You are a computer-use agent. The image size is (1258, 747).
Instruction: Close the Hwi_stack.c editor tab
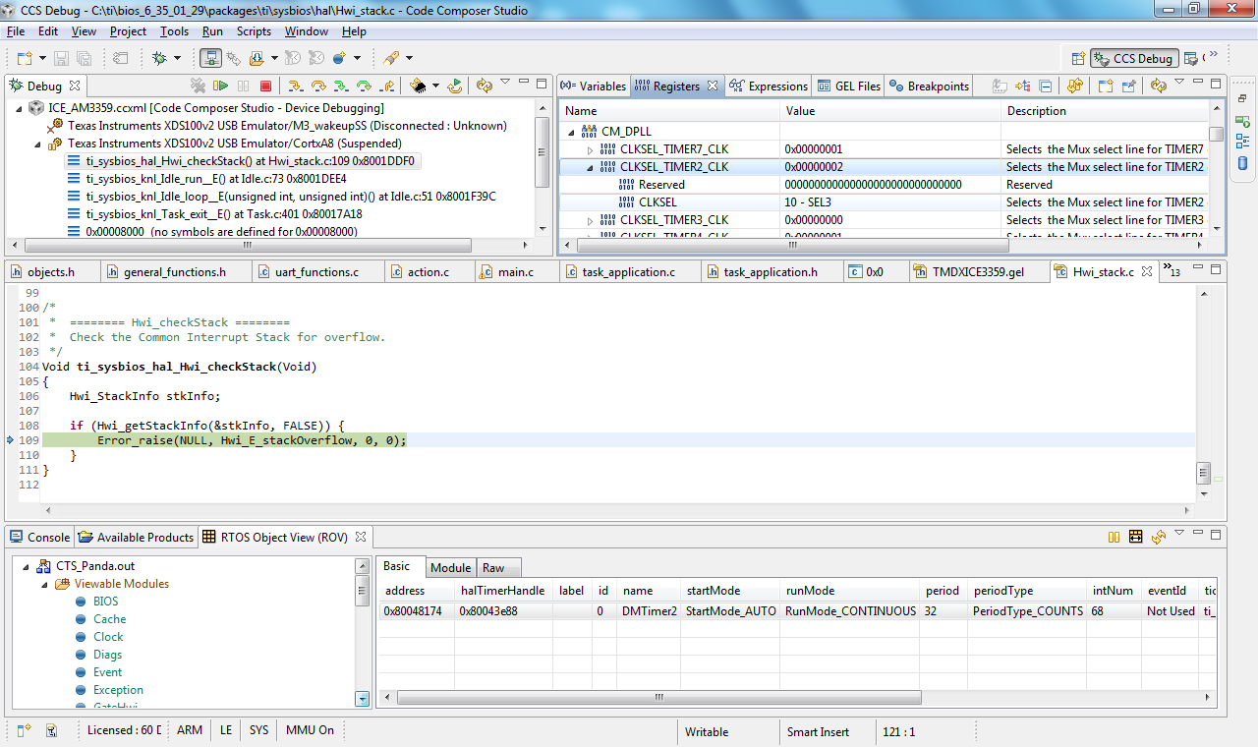click(x=1145, y=271)
